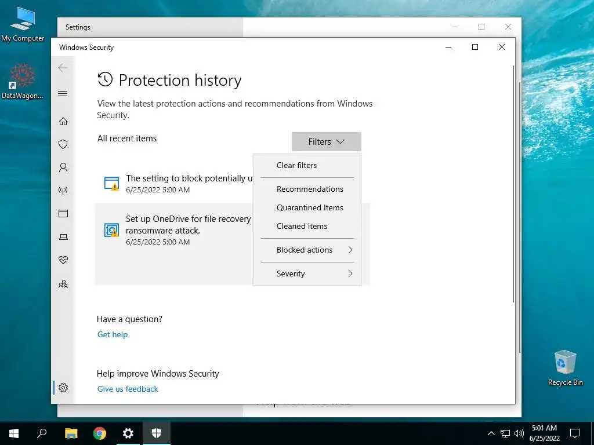Open Virus & threat protection shield icon
Screen dimensions: 594x445
coord(63,144)
